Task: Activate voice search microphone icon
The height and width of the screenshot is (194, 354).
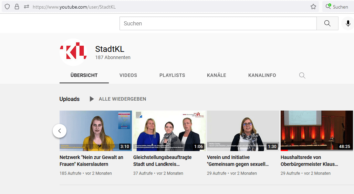Action: (x=348, y=23)
